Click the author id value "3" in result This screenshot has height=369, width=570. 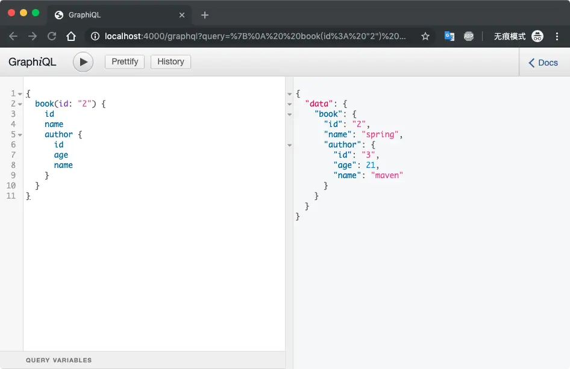[368, 155]
